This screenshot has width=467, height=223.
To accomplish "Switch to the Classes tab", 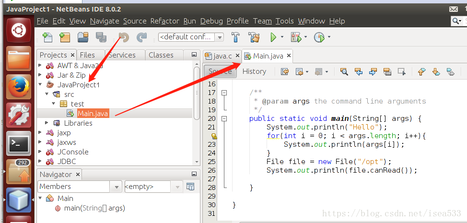I will [161, 55].
